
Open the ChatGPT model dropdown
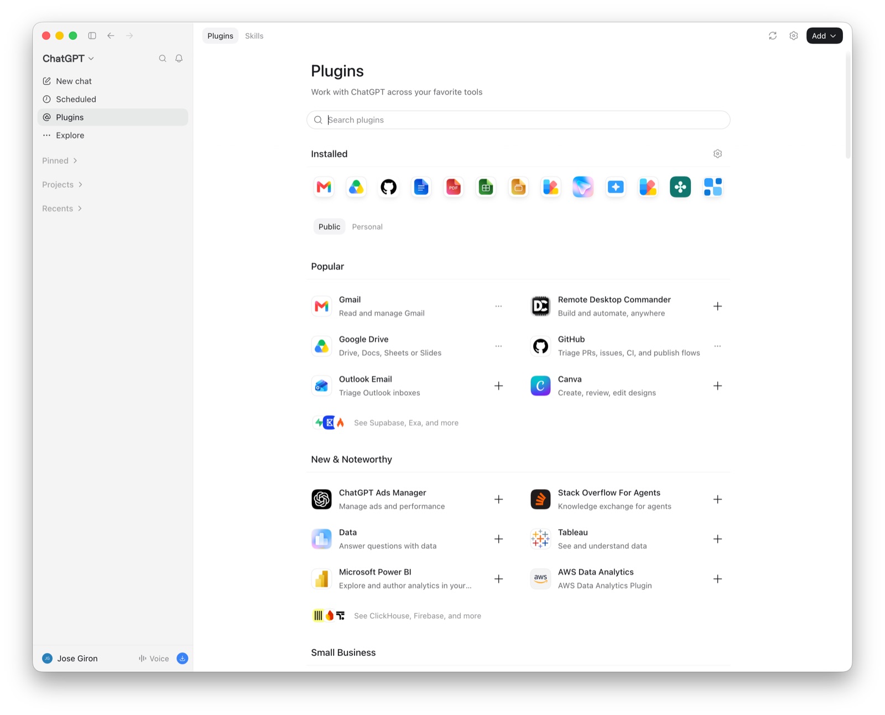point(68,59)
